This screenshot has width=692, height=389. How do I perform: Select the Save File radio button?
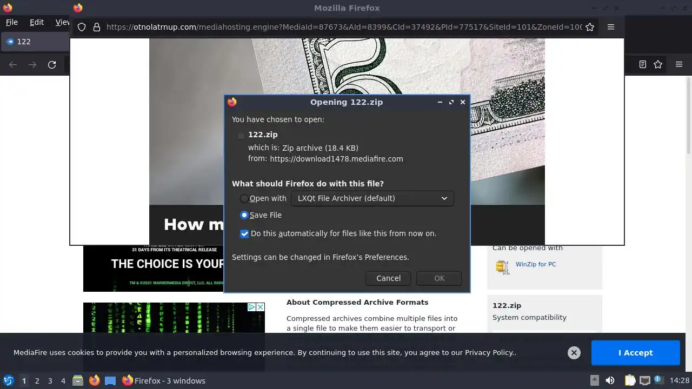coord(244,215)
